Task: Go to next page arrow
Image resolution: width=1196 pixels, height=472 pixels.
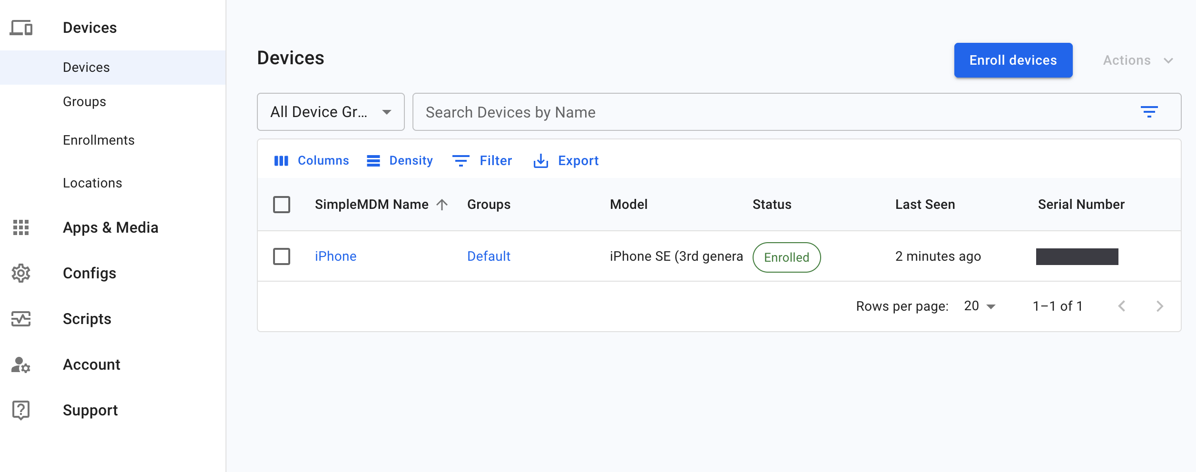Action: pos(1160,306)
